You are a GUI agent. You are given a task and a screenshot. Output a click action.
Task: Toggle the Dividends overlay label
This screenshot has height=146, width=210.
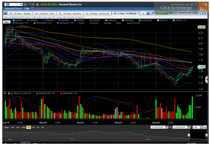point(94,23)
